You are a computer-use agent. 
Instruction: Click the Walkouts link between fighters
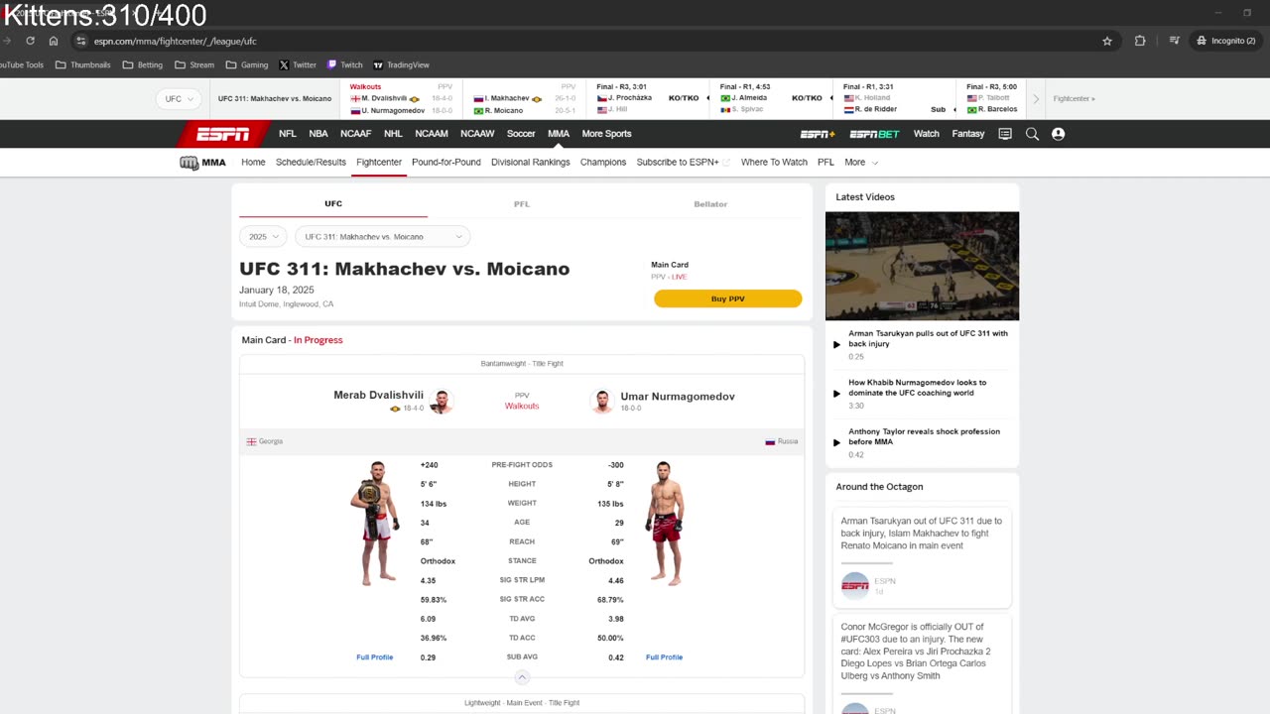(522, 407)
